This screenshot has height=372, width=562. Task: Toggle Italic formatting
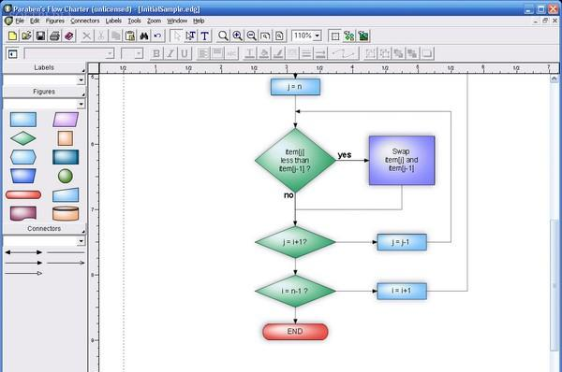(170, 53)
